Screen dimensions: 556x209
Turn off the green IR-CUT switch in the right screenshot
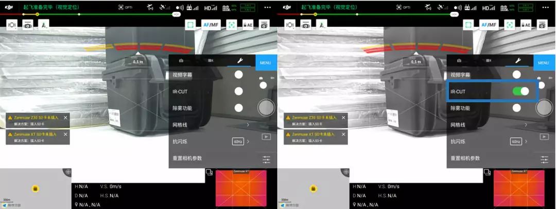(x=521, y=91)
